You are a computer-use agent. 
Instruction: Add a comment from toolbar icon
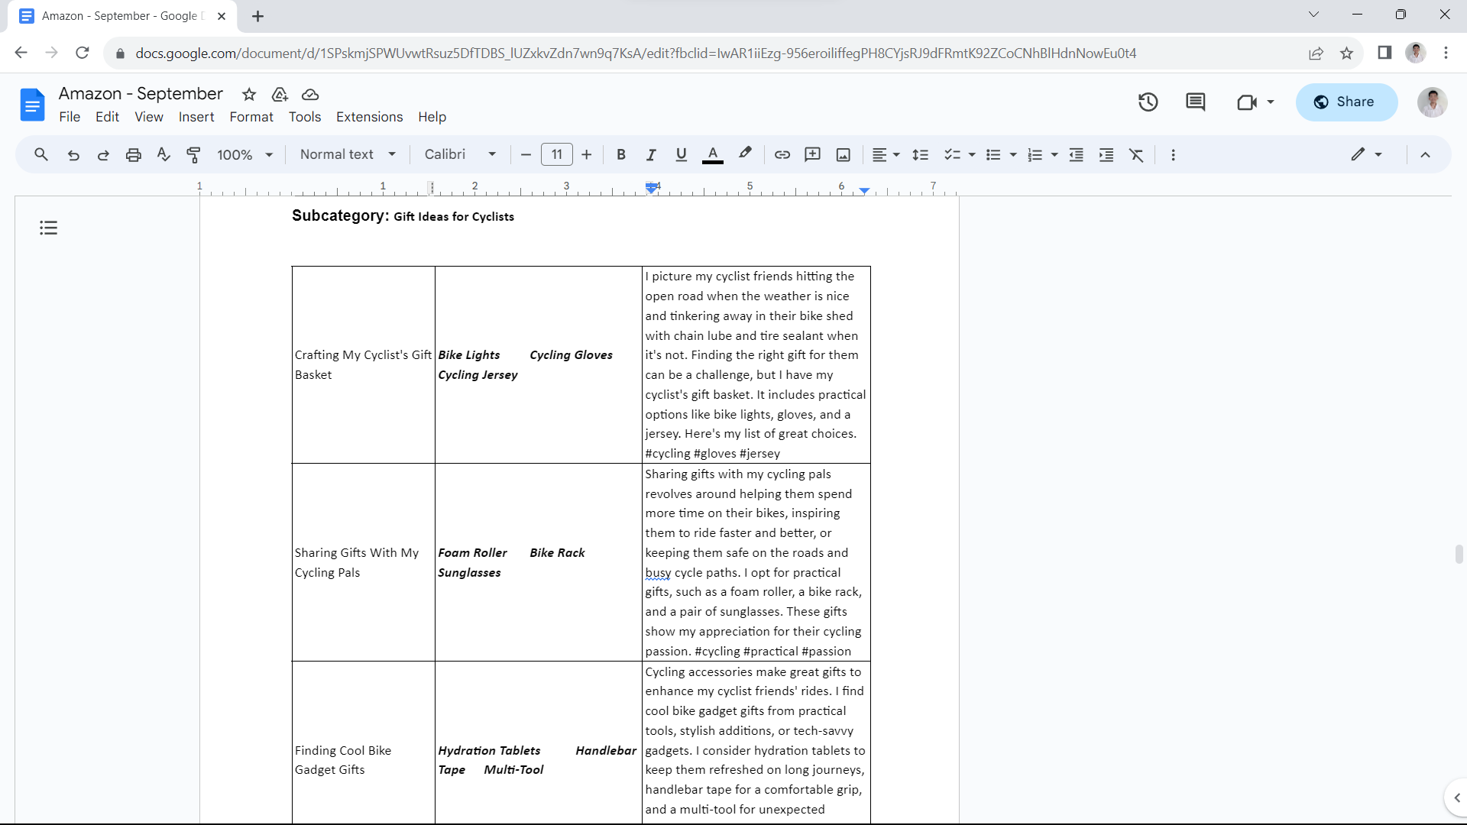pyautogui.click(x=813, y=154)
